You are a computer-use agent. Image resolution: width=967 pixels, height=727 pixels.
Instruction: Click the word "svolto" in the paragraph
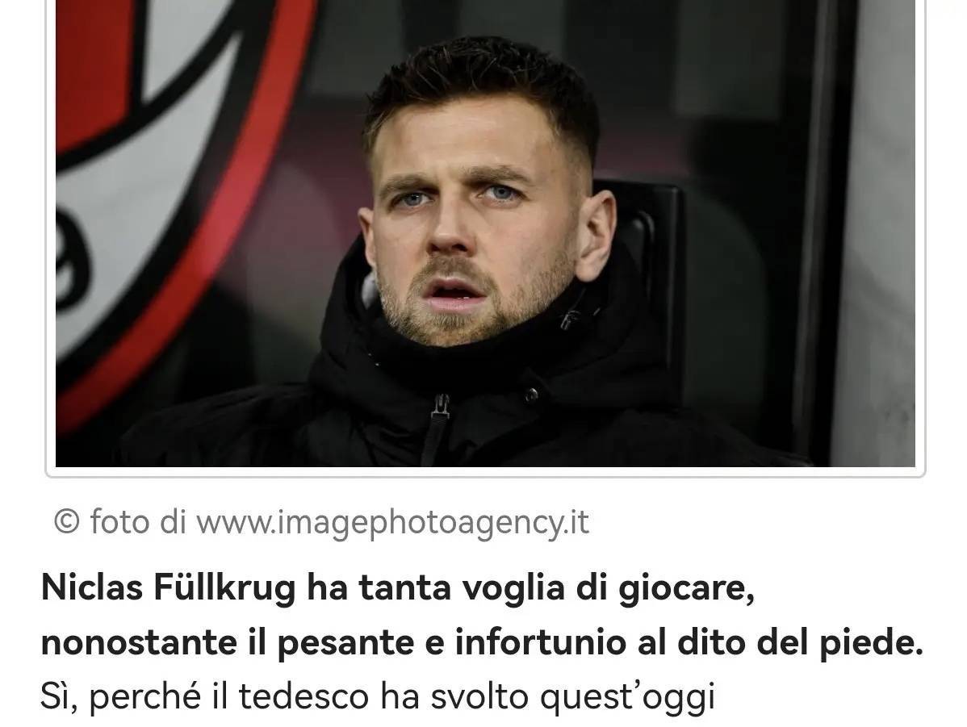click(479, 697)
